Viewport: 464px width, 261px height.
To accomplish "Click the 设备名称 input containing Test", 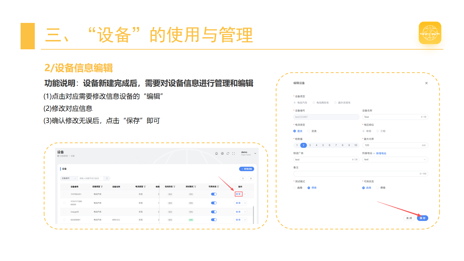I will (395, 117).
